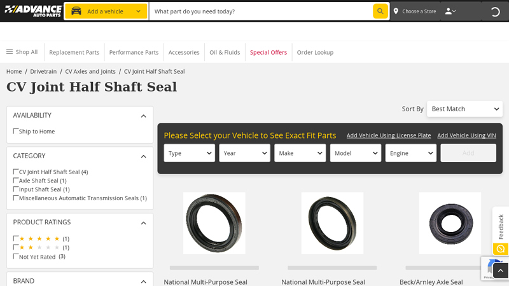Open the vehicle Model dropdown
Screen dimensions: 509x286
[356, 153]
